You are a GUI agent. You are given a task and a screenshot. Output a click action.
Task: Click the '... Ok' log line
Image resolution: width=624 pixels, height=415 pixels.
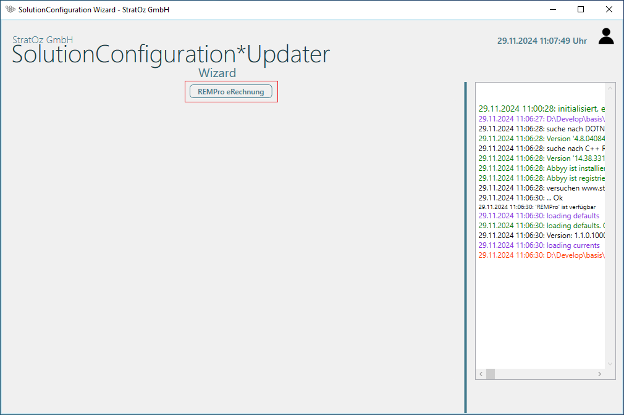520,197
